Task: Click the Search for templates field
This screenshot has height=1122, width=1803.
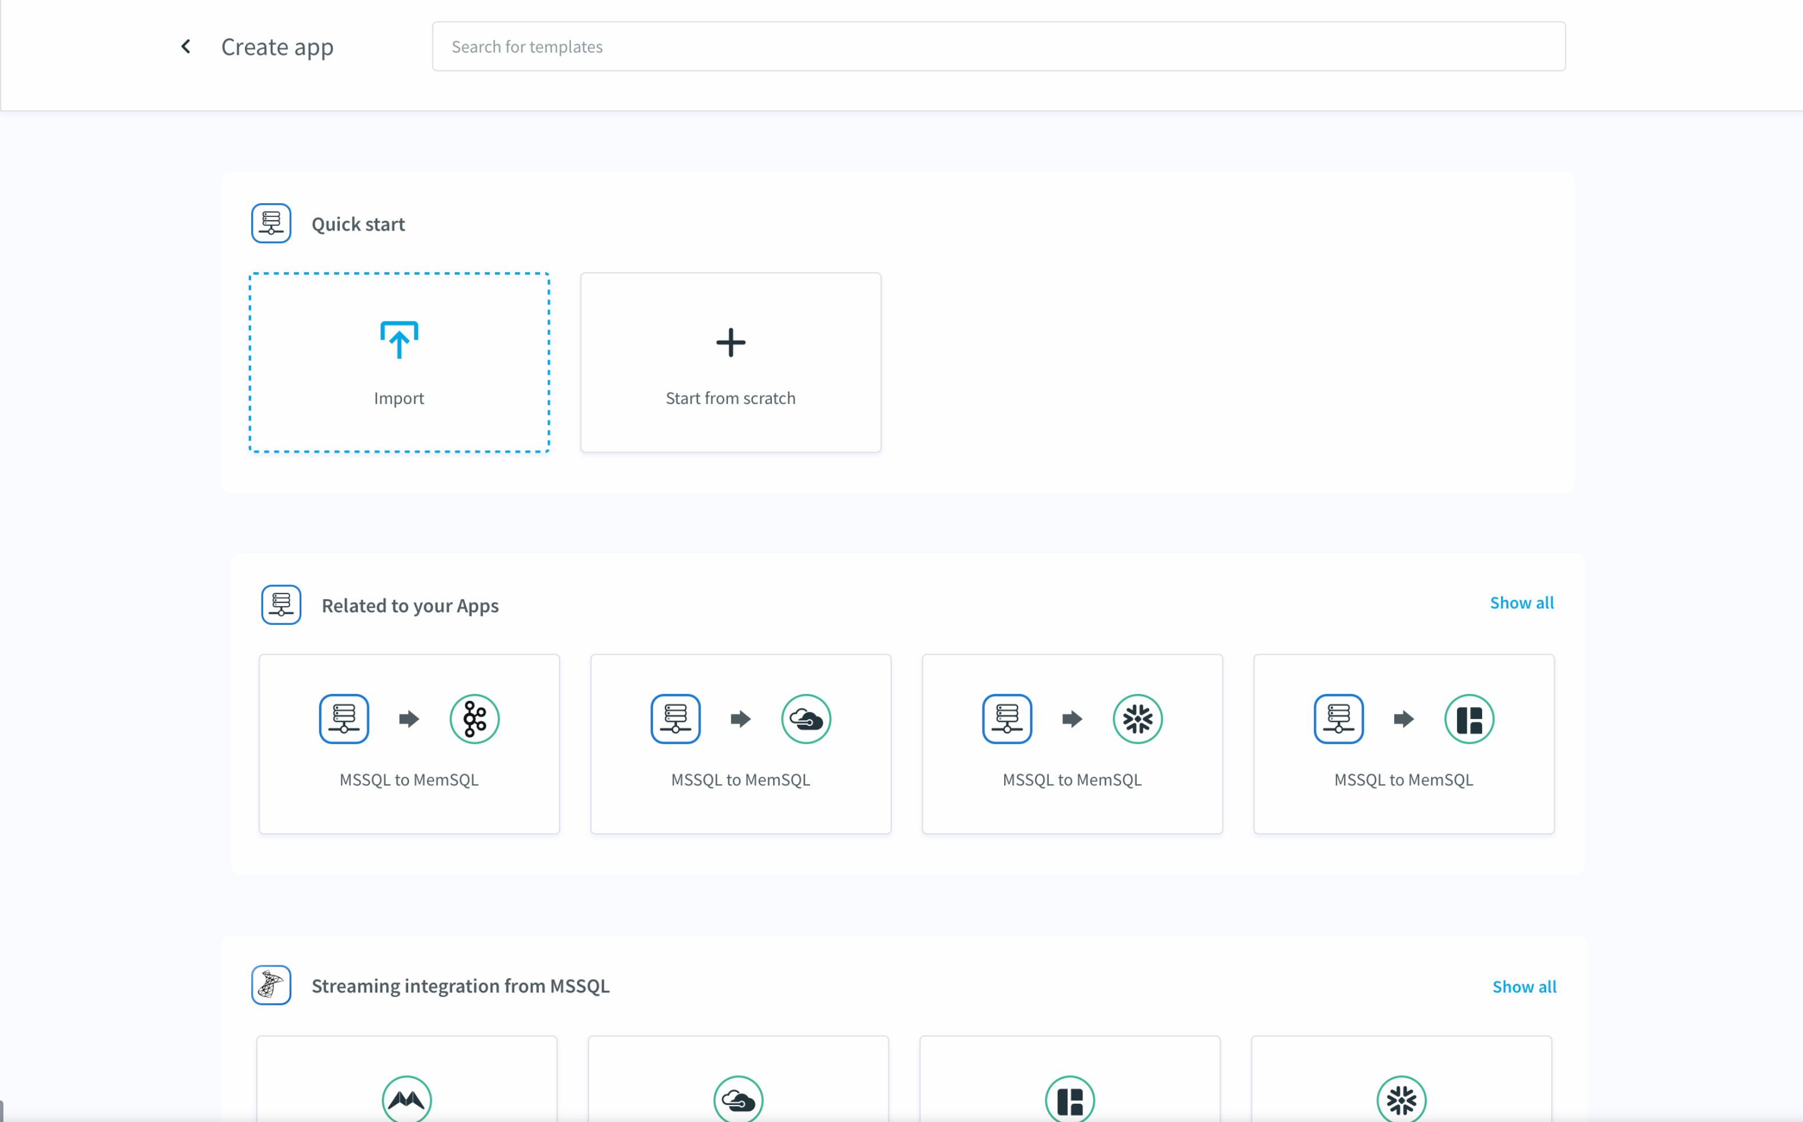Action: [x=999, y=47]
